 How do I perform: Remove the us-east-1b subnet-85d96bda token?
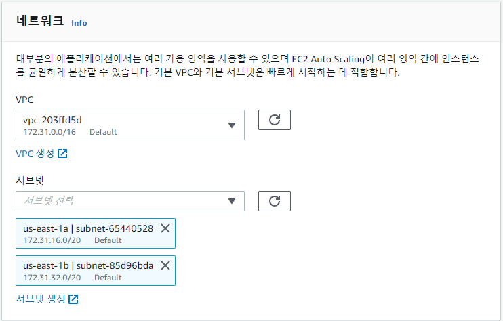click(165, 265)
